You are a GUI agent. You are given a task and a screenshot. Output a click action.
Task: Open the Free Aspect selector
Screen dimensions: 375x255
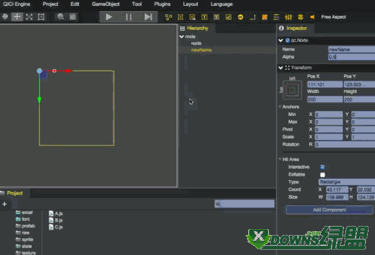(x=334, y=17)
